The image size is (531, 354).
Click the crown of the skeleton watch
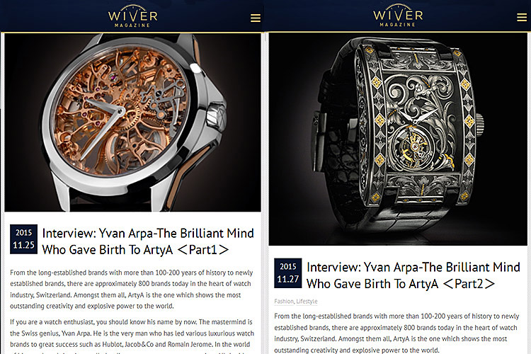point(216,116)
